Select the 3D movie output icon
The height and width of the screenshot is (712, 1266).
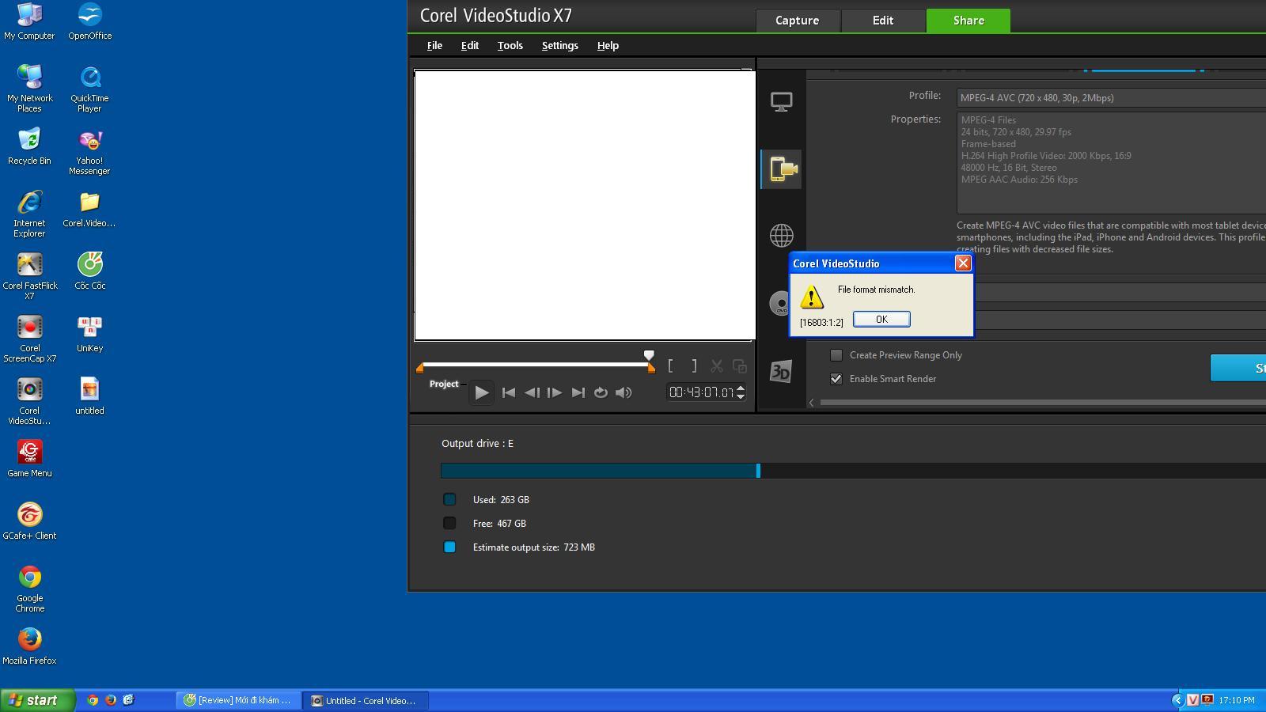(781, 371)
